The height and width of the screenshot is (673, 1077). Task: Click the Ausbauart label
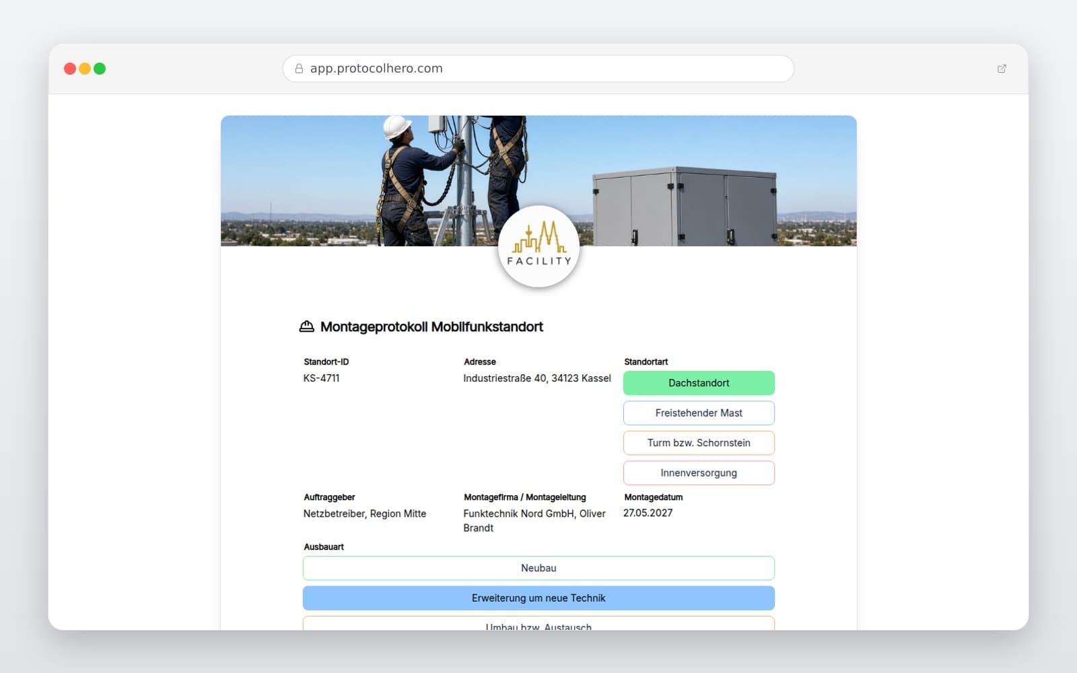coord(324,546)
